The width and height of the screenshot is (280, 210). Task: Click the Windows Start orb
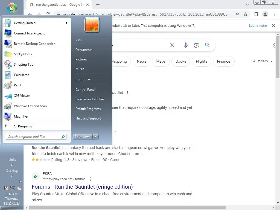click(12, 8)
